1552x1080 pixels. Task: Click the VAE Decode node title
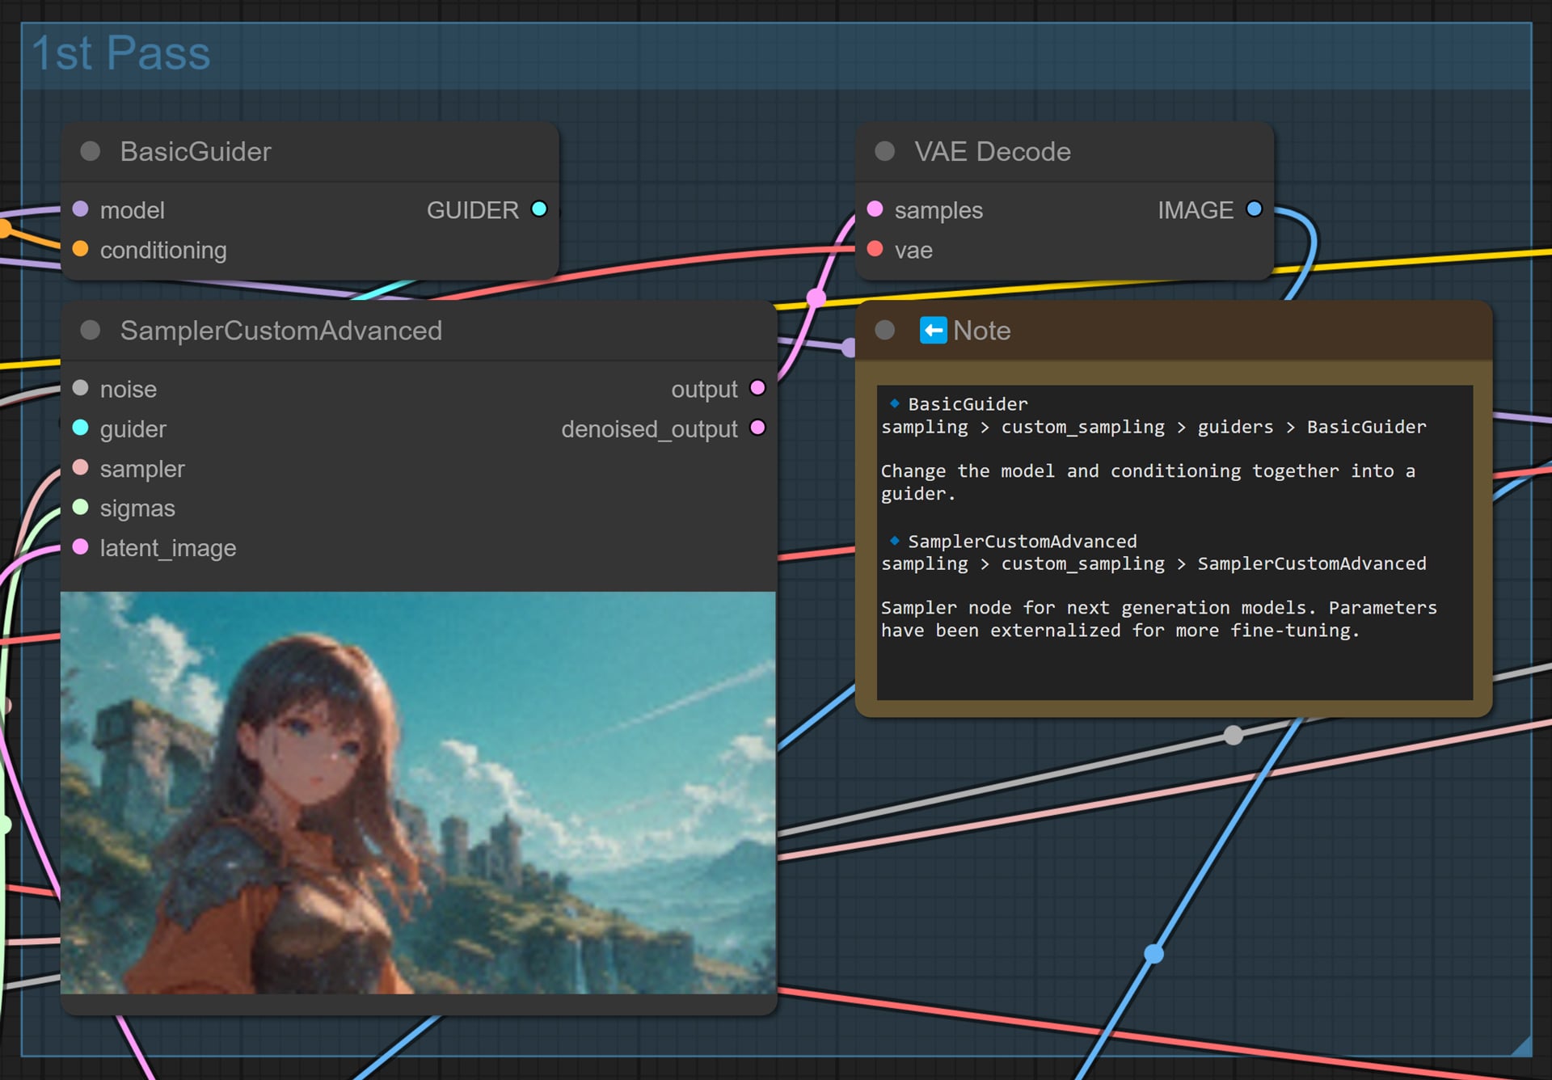click(x=993, y=152)
